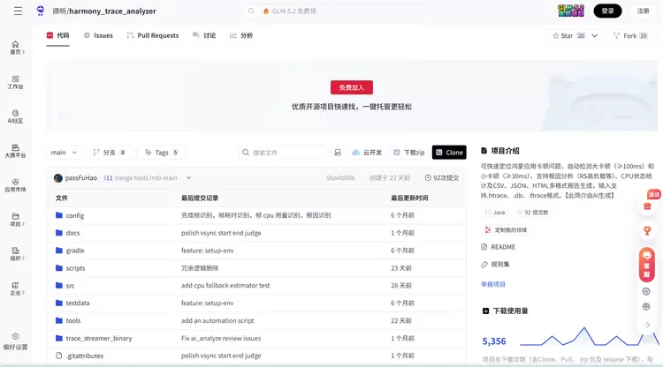Open the 应用市场 sidebar icon
Viewport: 663px width, 367px height.
click(x=15, y=182)
